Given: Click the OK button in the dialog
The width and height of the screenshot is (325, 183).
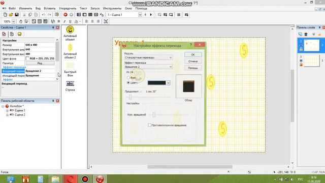Looking at the screenshot, I should (x=193, y=54).
